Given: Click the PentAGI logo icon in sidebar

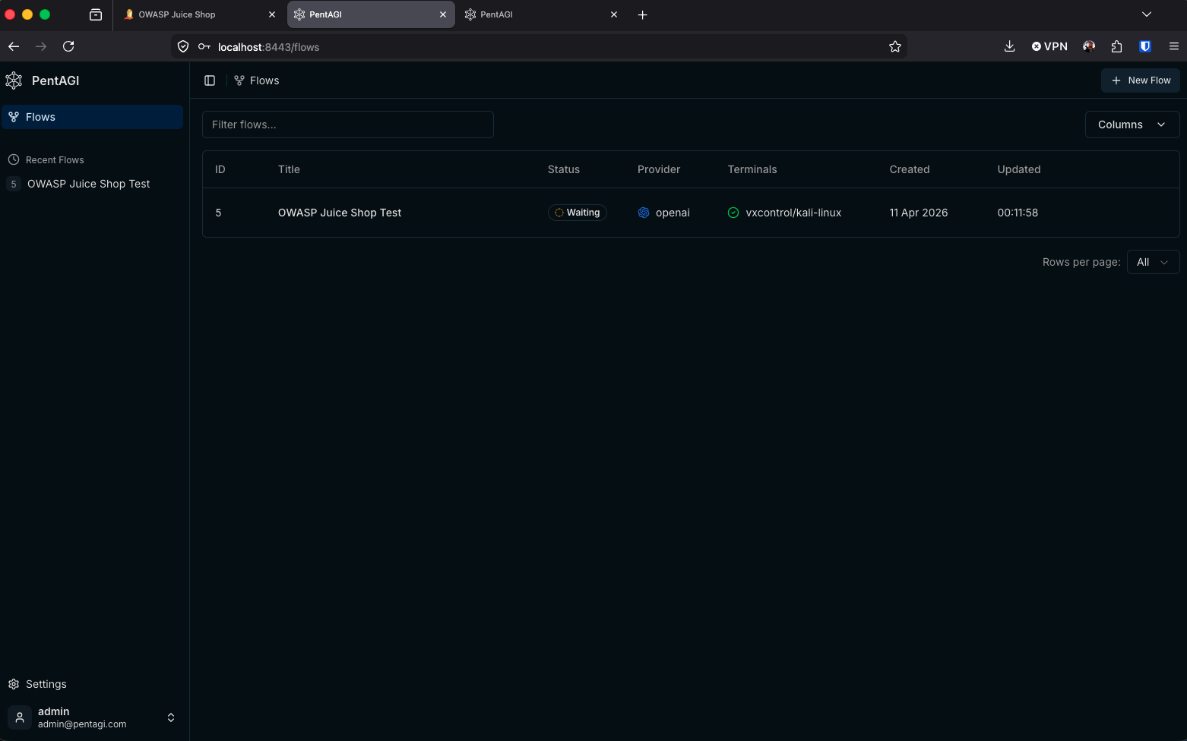Looking at the screenshot, I should (x=14, y=80).
